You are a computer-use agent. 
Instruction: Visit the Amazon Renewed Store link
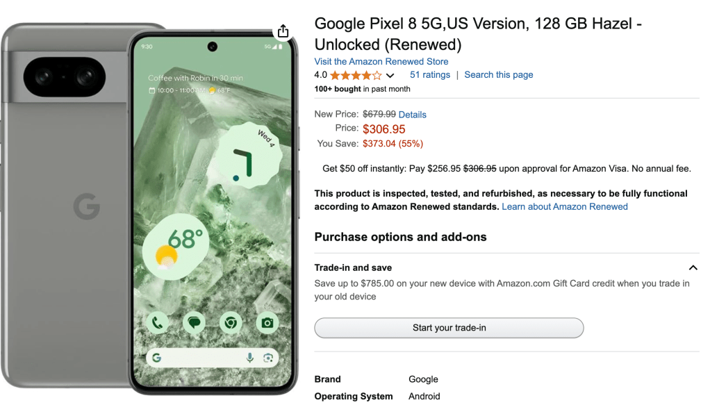381,61
